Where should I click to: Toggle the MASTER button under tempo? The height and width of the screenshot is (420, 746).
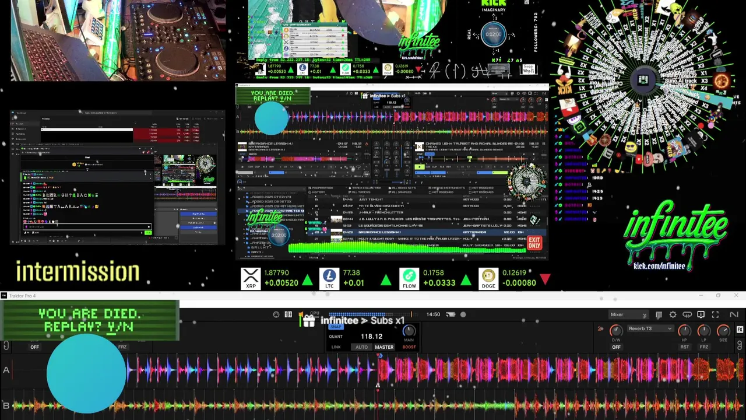pos(384,347)
